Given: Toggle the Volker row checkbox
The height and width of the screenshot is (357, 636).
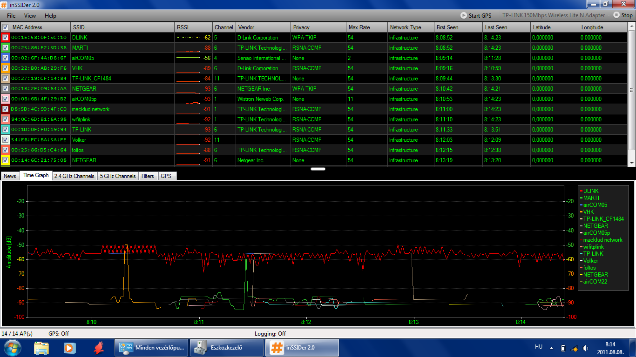Looking at the screenshot, I should (x=5, y=140).
